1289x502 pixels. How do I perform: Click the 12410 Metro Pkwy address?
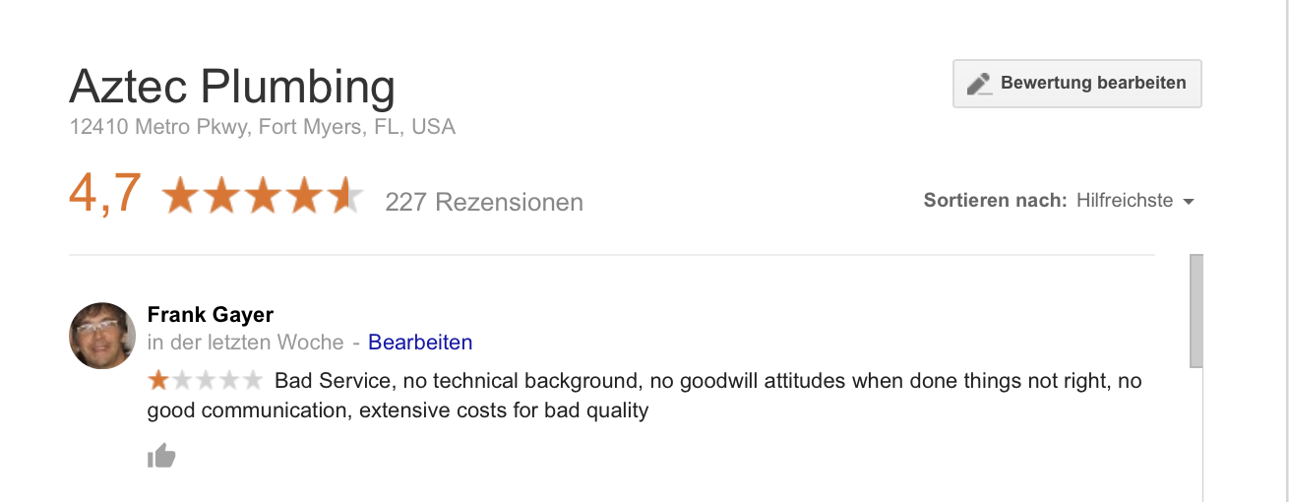pyautogui.click(x=263, y=127)
